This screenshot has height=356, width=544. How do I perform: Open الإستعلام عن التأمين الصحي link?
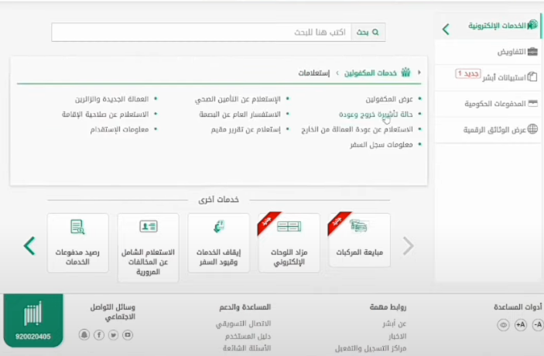tap(238, 99)
